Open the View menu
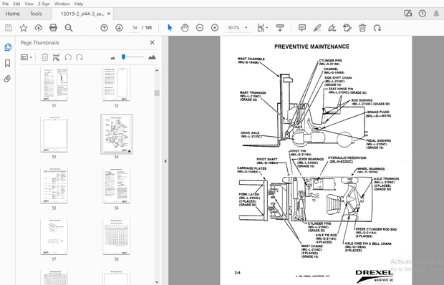Viewport: 444px width, 285px height. [x=29, y=4]
